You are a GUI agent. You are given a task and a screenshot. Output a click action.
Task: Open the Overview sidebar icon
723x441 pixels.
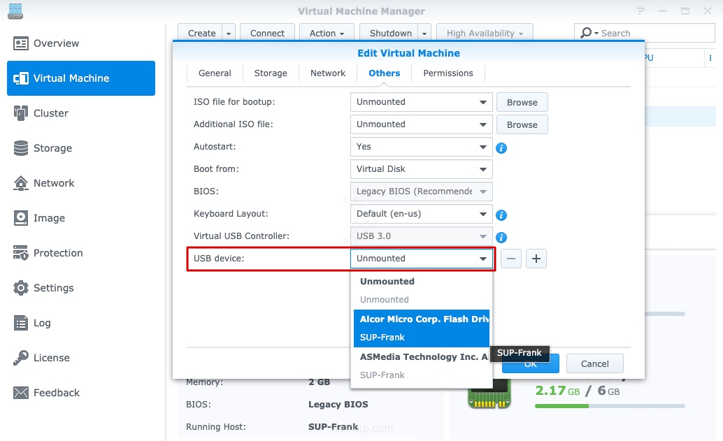click(21, 43)
